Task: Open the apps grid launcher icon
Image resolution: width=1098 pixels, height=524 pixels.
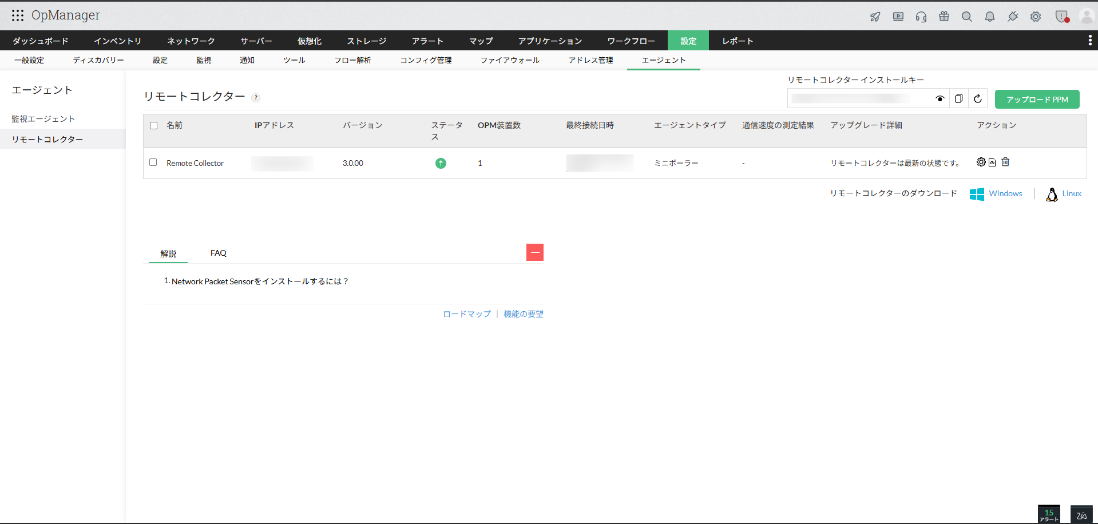Action: (18, 15)
